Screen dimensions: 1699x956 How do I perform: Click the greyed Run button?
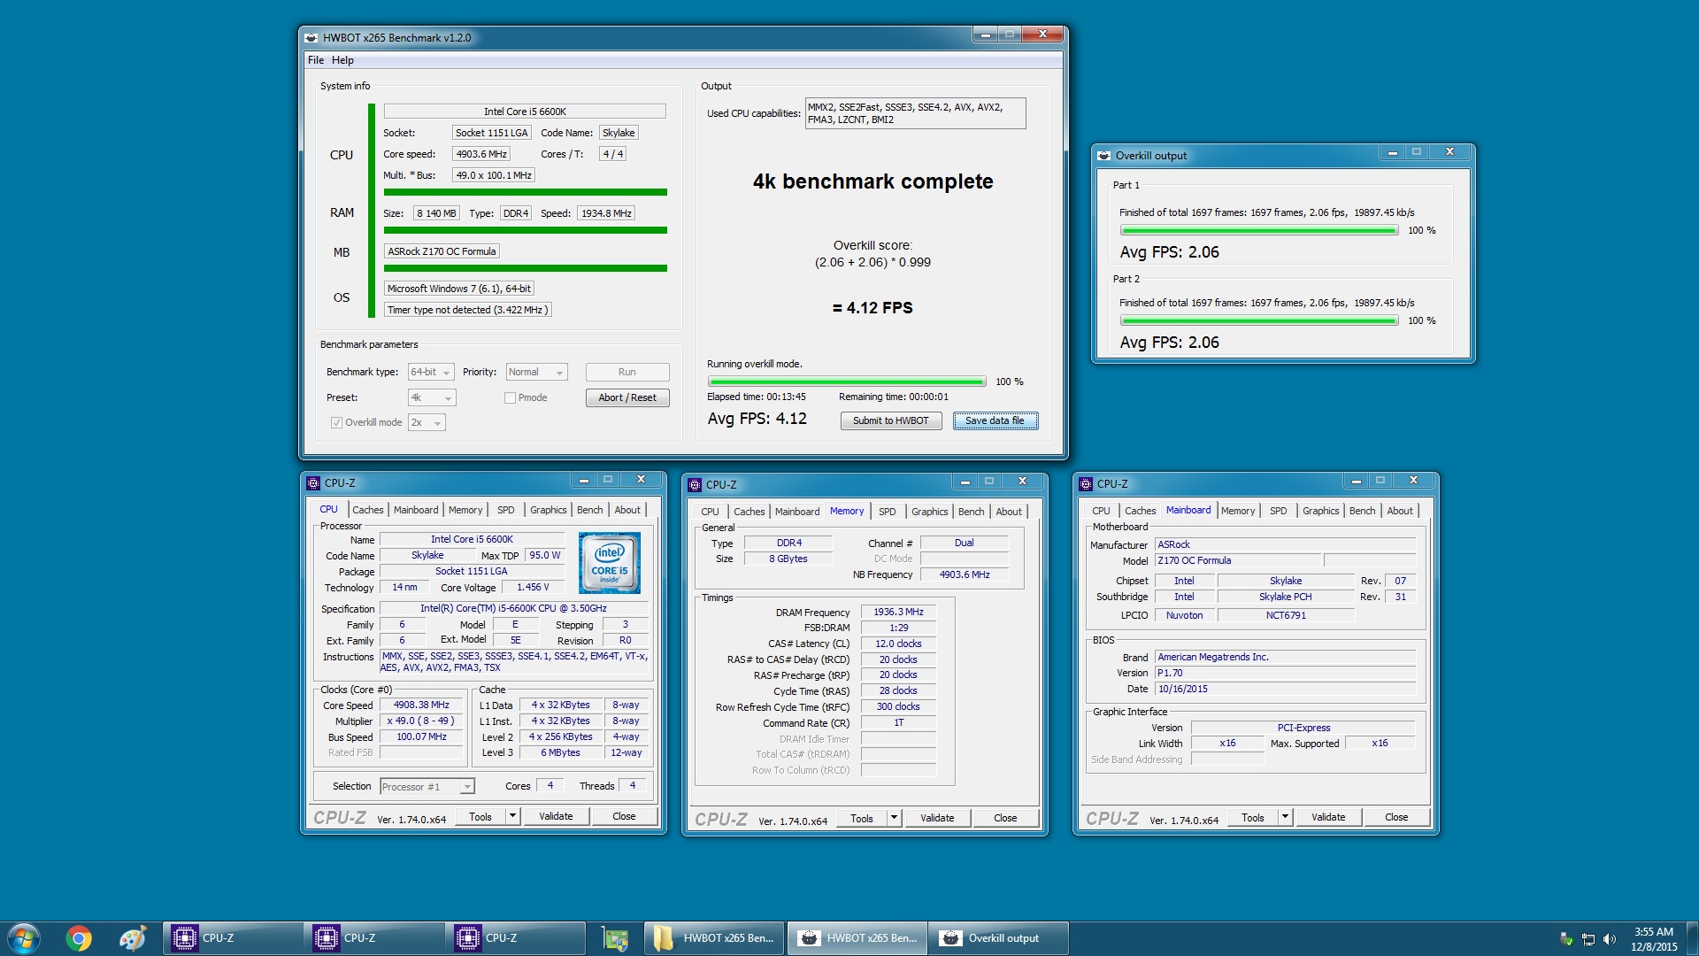(x=627, y=373)
